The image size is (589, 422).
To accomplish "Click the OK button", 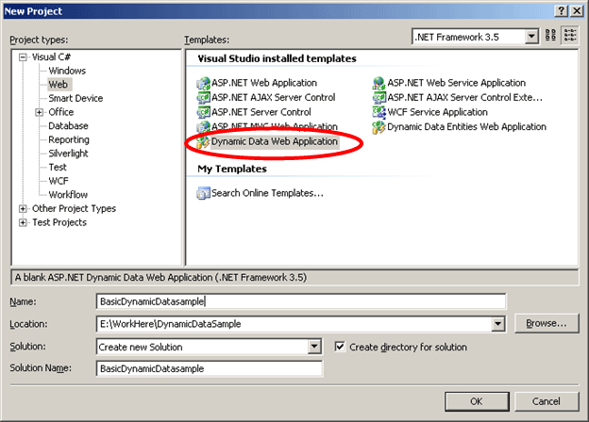I will [477, 401].
